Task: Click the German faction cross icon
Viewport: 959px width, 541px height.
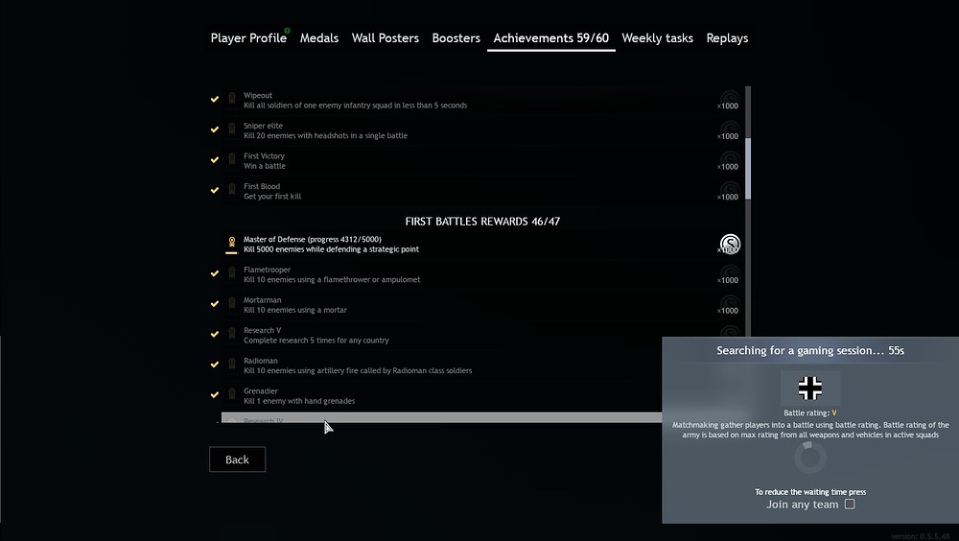Action: point(810,388)
